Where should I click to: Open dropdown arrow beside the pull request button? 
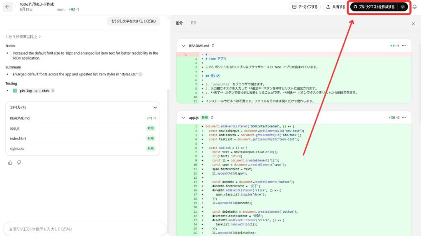click(x=403, y=7)
